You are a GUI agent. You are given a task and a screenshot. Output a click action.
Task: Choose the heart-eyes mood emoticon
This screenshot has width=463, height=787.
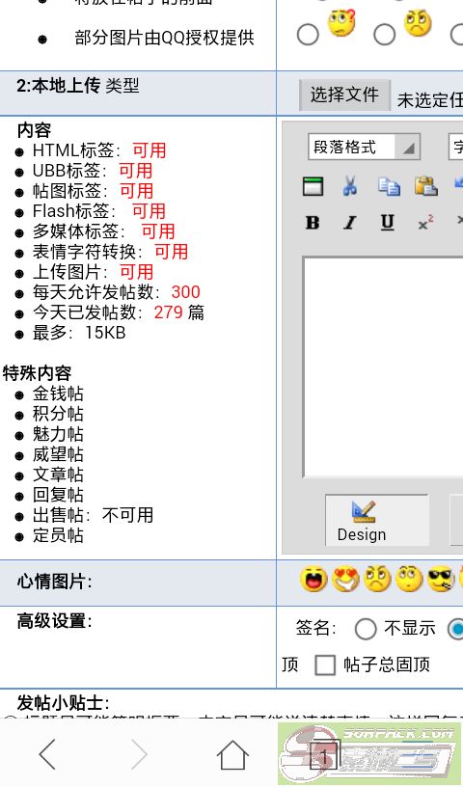coord(345,580)
